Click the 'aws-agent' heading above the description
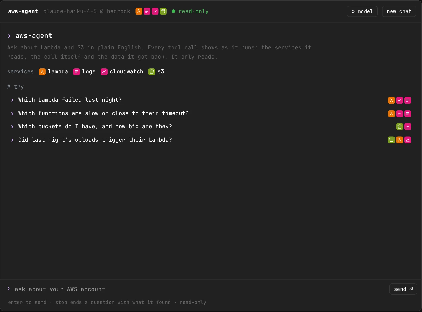The width and height of the screenshot is (422, 312). tap(34, 36)
